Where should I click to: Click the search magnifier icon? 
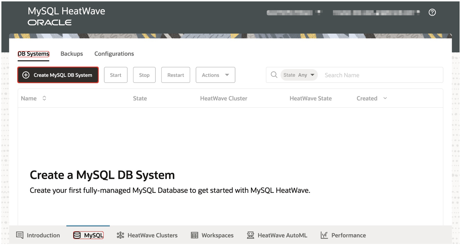coord(274,75)
